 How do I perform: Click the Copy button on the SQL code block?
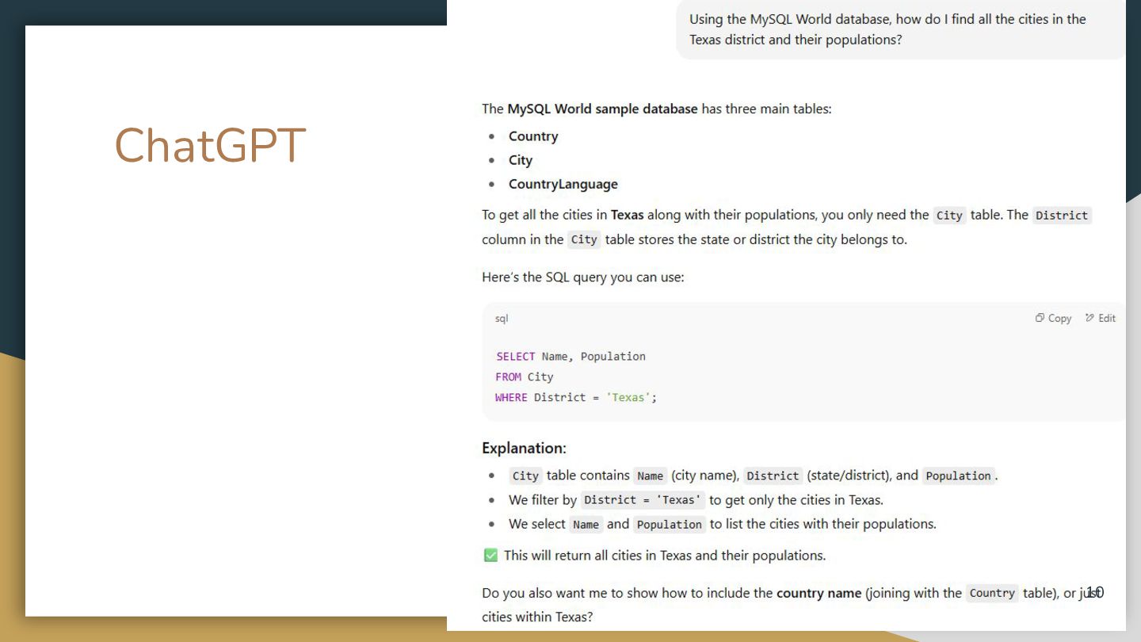(x=1053, y=318)
